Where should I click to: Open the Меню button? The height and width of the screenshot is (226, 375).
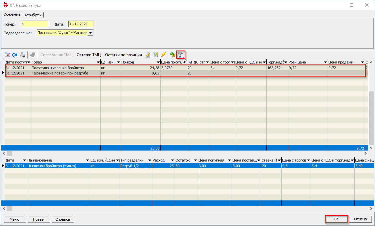tap(14, 219)
